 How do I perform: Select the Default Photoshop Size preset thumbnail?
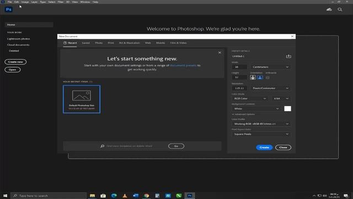pos(82,99)
